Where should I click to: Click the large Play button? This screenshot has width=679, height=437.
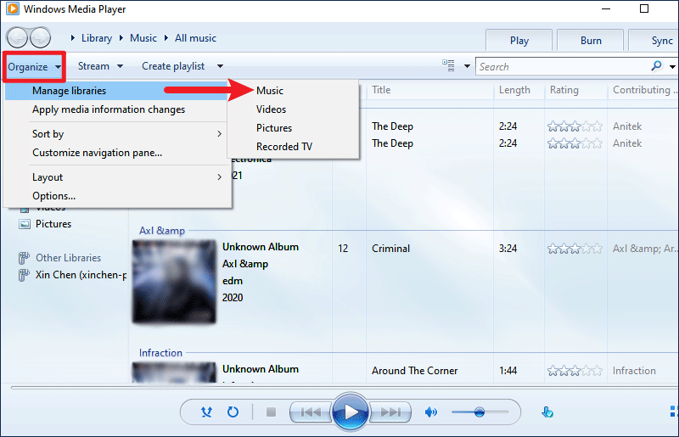351,412
